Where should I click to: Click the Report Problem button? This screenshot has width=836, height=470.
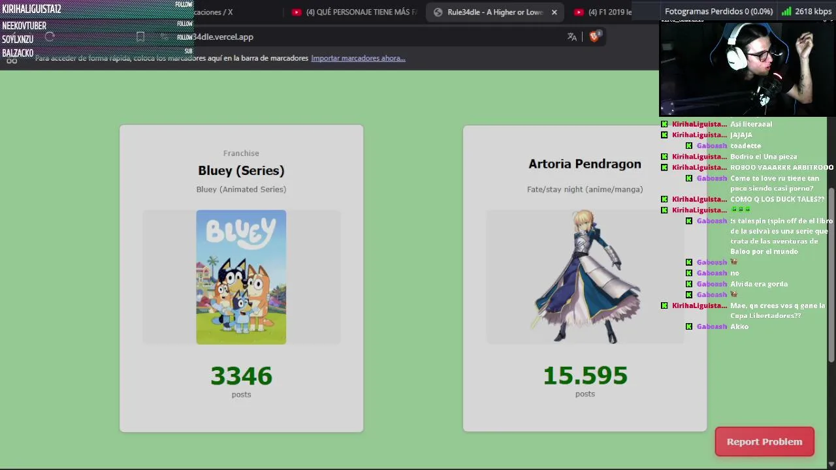pyautogui.click(x=764, y=442)
